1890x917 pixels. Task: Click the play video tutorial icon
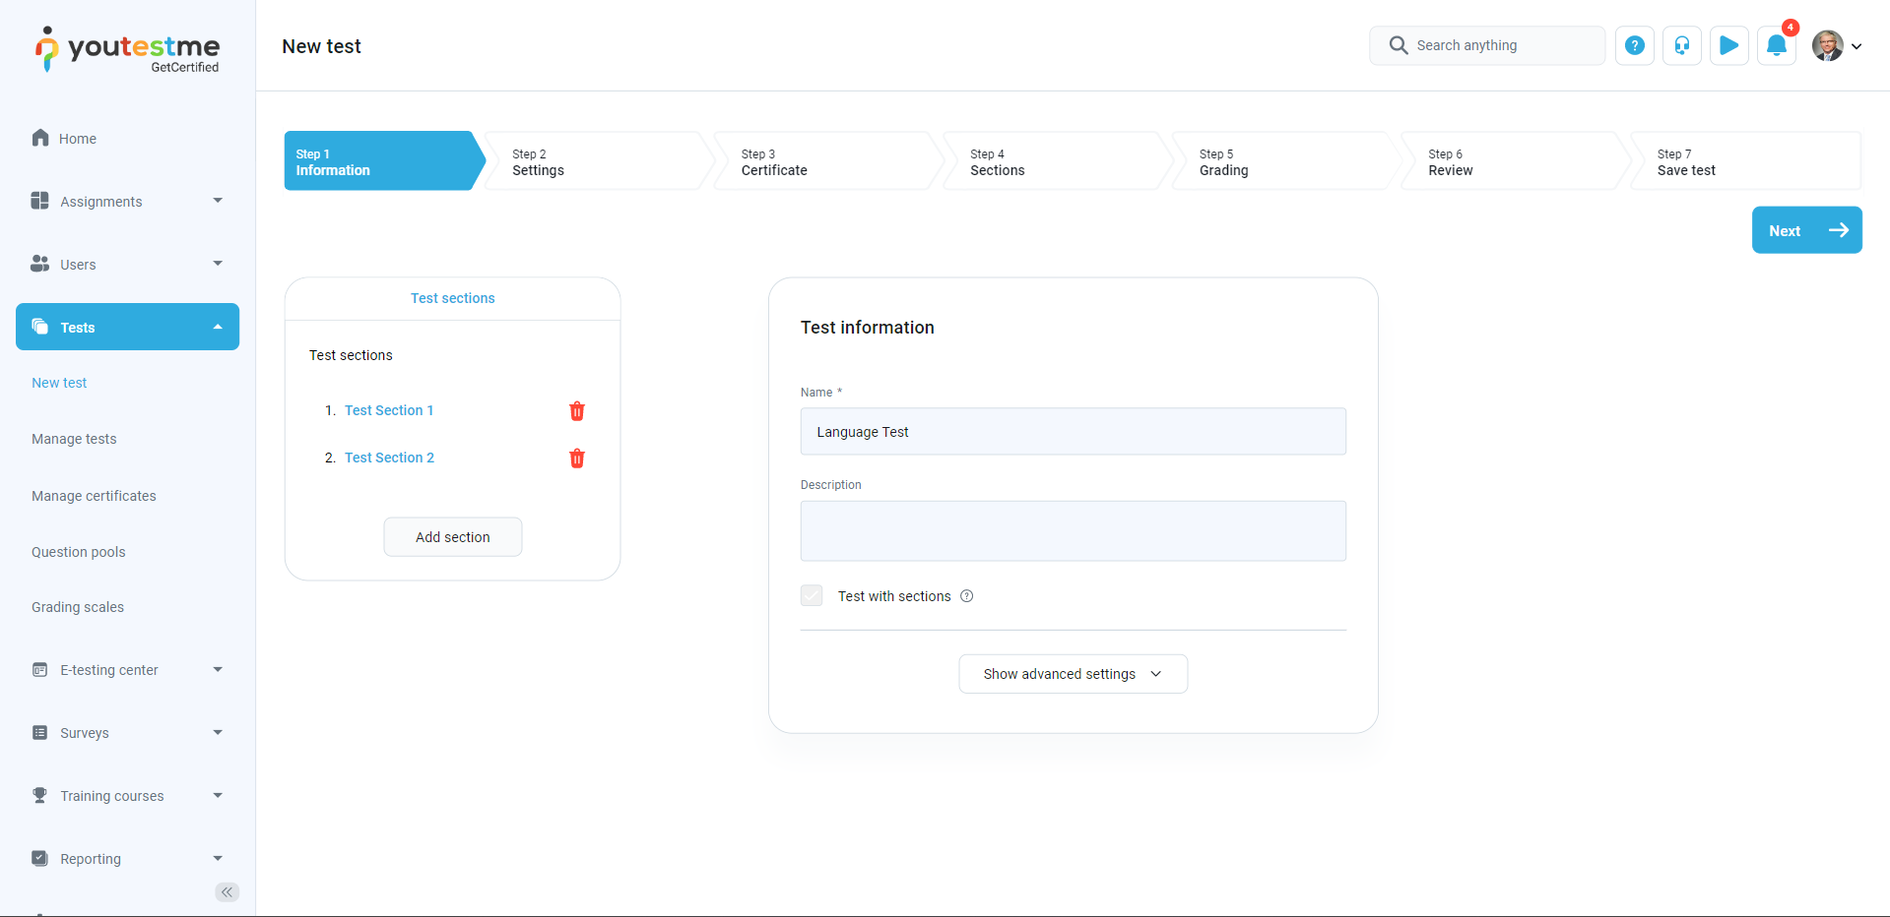pos(1728,45)
